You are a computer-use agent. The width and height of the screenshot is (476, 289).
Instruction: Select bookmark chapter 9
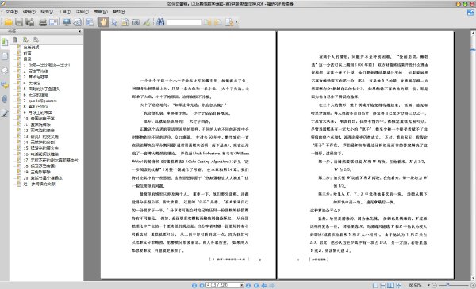pyautogui.click(x=38, y=112)
